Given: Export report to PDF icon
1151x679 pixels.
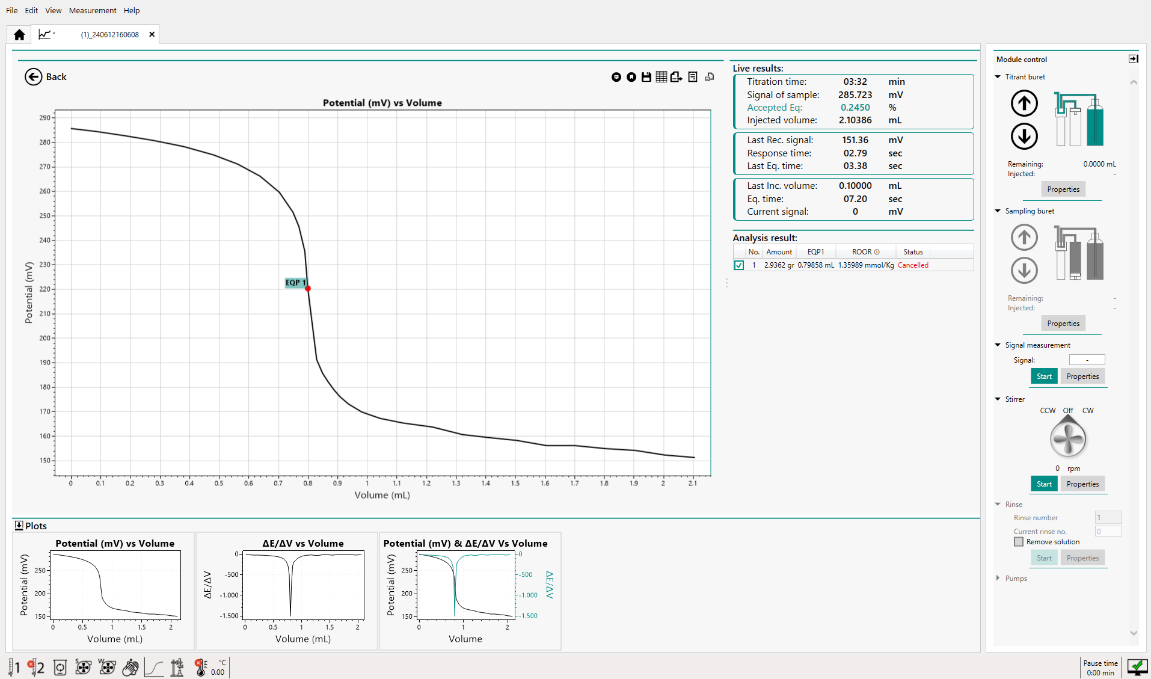Looking at the screenshot, I should pos(676,77).
